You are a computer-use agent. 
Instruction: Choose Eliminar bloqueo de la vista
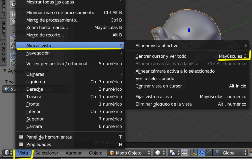click(187, 104)
